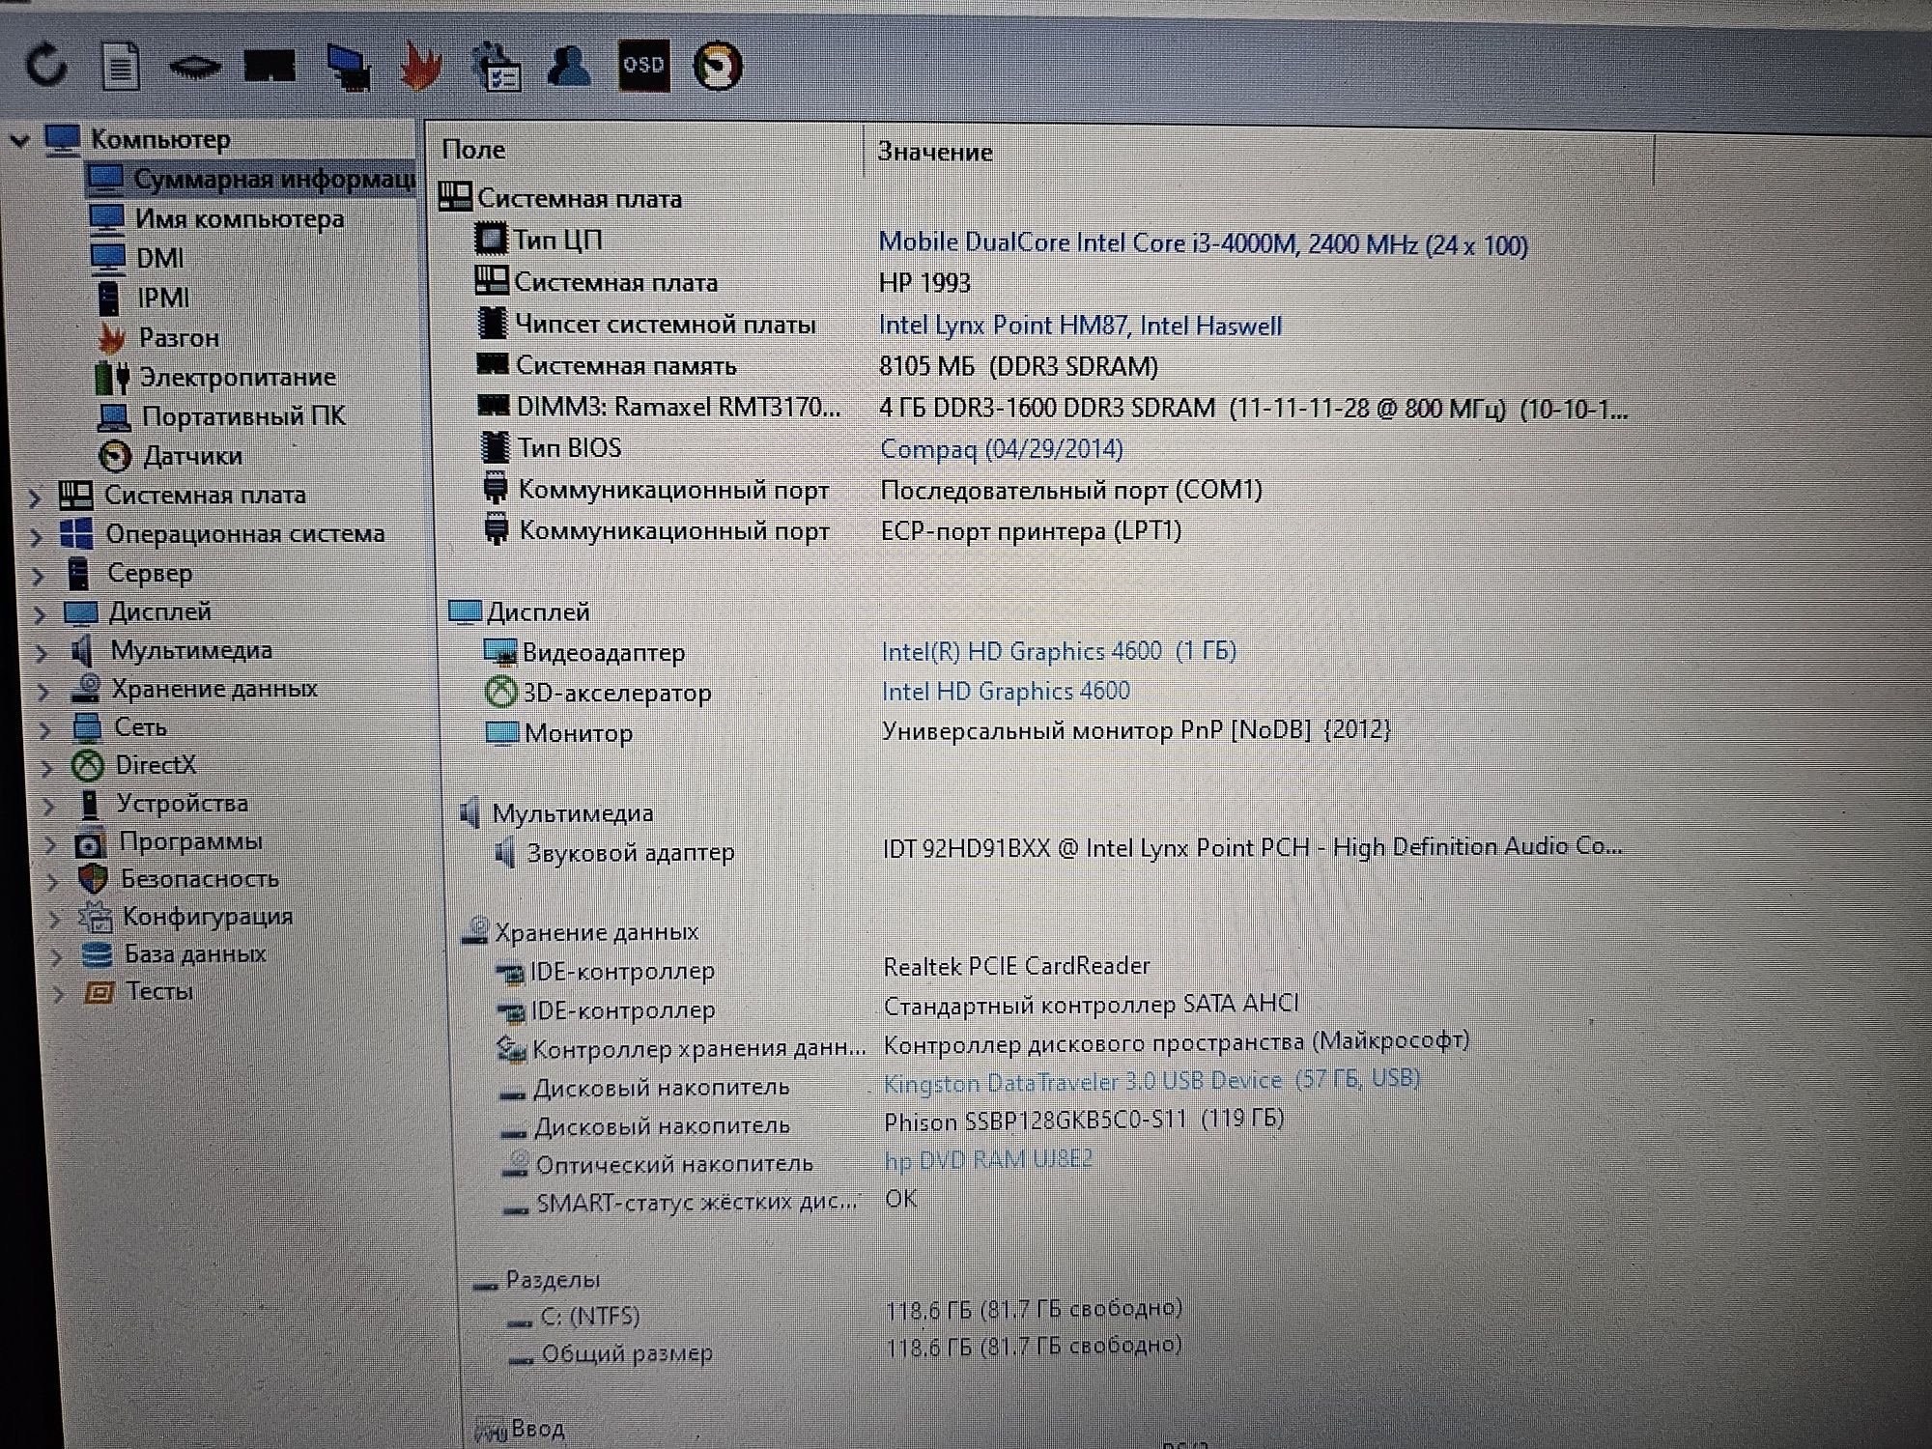Select the DIMM3: Ramaxel row
Viewport: 1932px width, 1449px height.
[1053, 407]
